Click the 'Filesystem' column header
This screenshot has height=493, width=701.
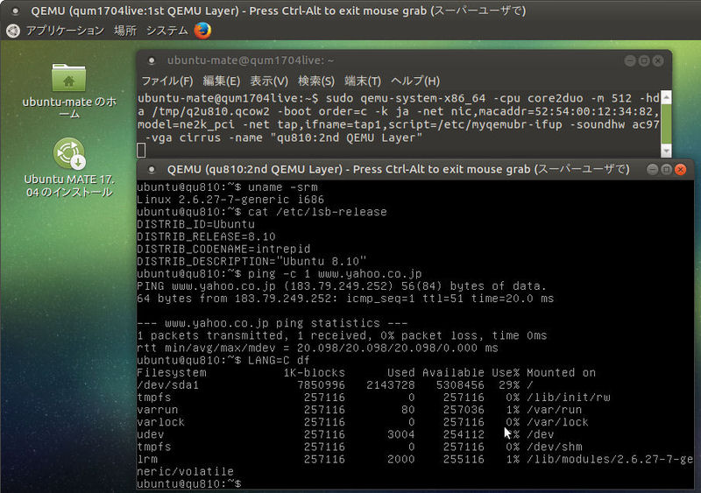[172, 373]
